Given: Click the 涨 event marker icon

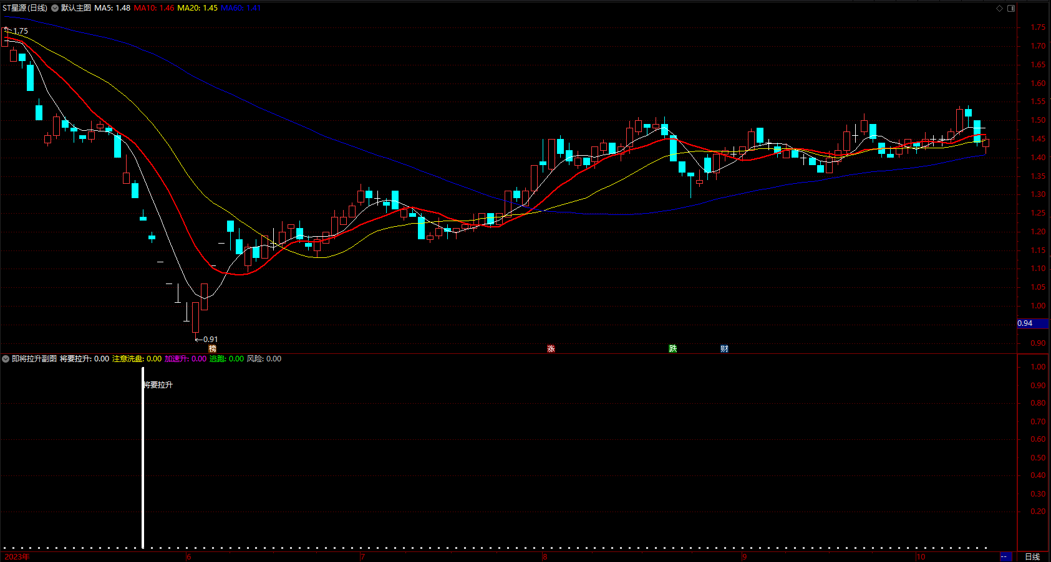Looking at the screenshot, I should tap(551, 349).
